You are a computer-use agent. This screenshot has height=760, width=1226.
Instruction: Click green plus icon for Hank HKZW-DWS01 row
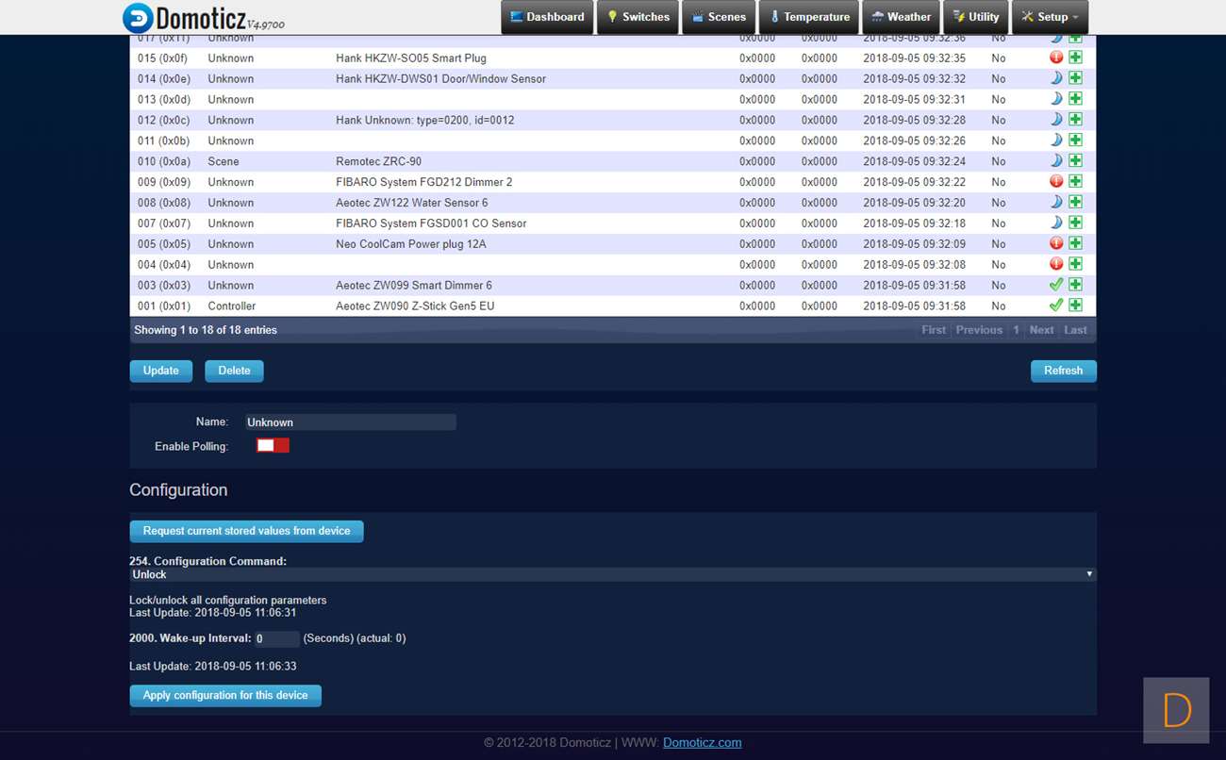[1075, 78]
